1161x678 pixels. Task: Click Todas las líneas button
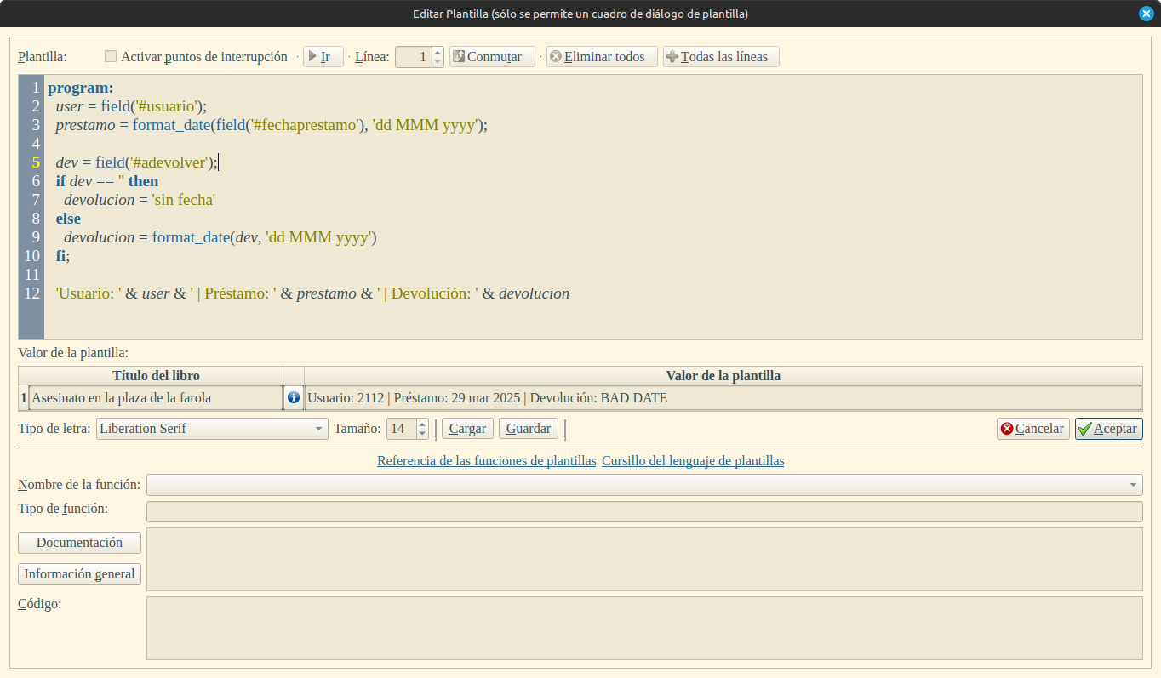point(721,57)
